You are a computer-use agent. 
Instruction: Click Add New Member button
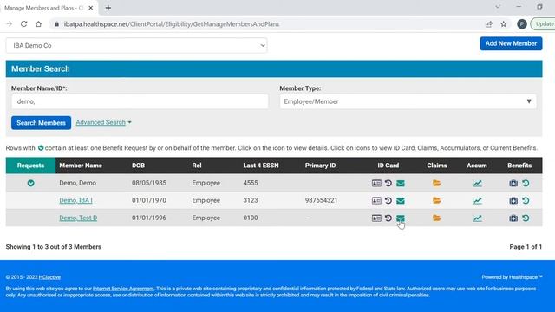(511, 43)
